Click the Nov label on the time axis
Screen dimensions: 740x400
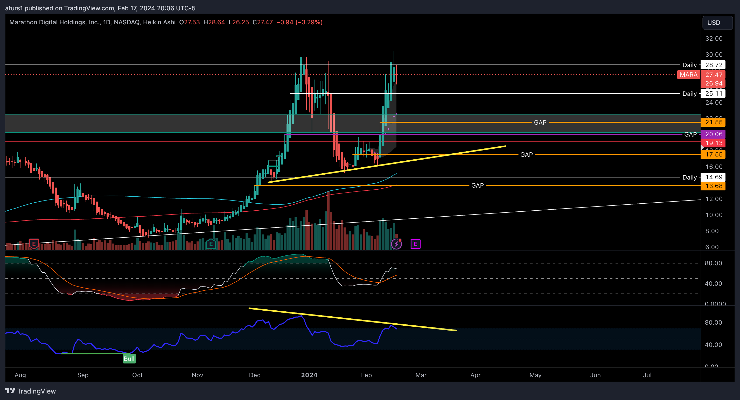pos(197,375)
